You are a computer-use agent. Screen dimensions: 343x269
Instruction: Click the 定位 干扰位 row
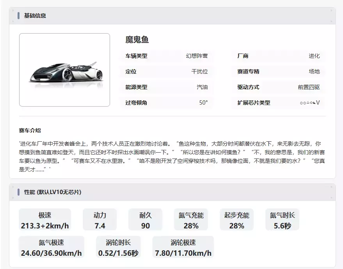tap(167, 71)
